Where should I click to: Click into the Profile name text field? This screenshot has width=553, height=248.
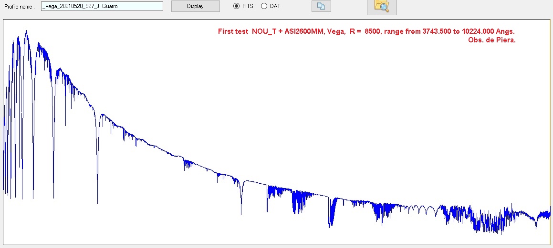click(102, 6)
